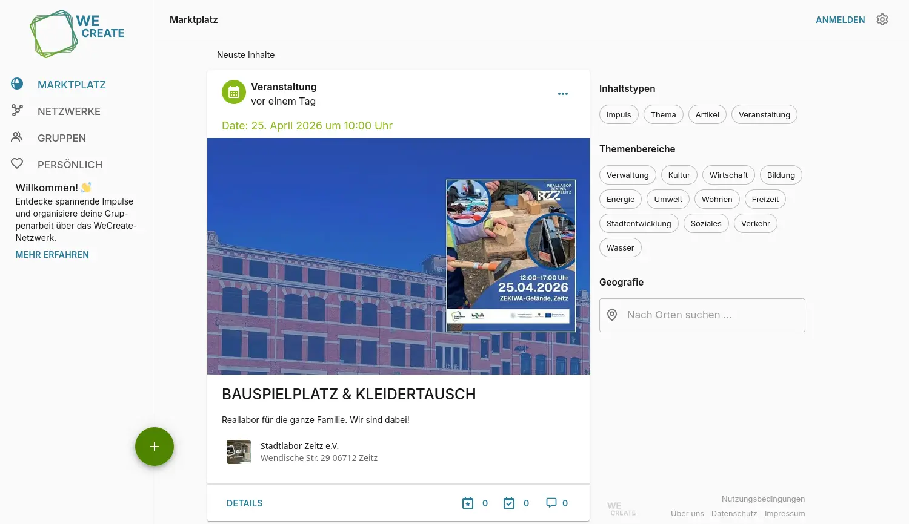Go to Netzwerke in the sidebar
The width and height of the screenshot is (909, 524).
[x=69, y=111]
